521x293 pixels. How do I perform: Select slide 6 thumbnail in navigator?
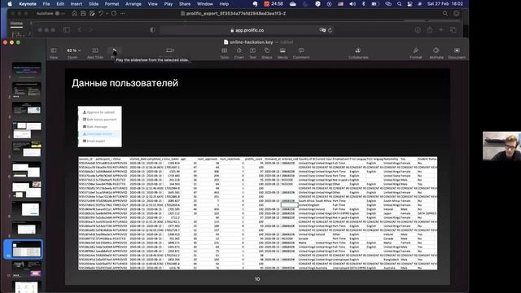[27, 169]
